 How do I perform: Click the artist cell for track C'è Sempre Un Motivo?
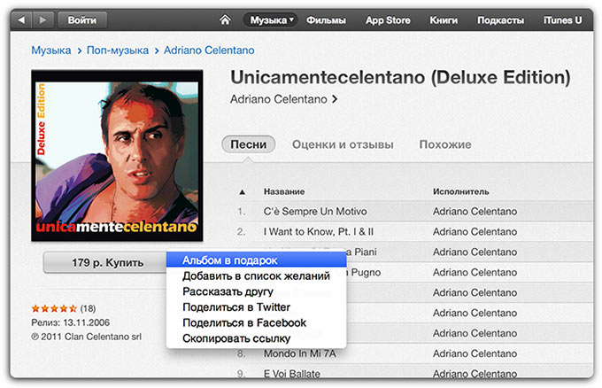pyautogui.click(x=475, y=212)
